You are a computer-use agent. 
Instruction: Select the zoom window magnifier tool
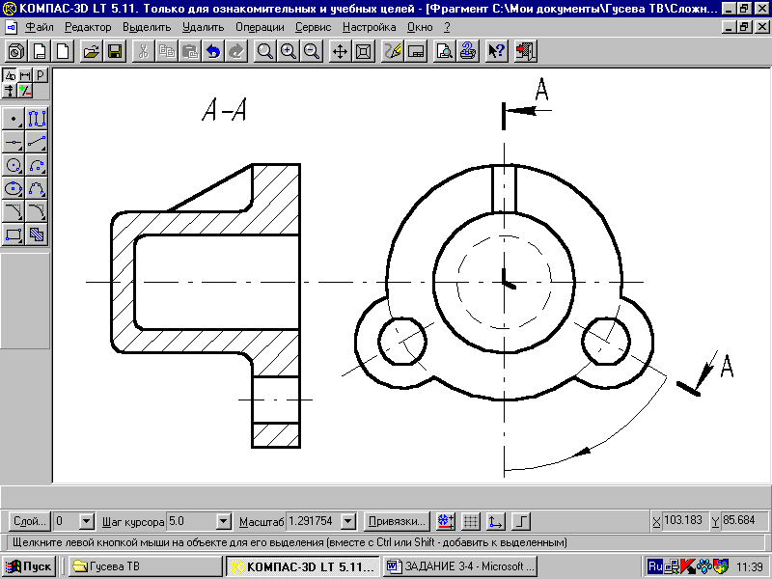[265, 51]
